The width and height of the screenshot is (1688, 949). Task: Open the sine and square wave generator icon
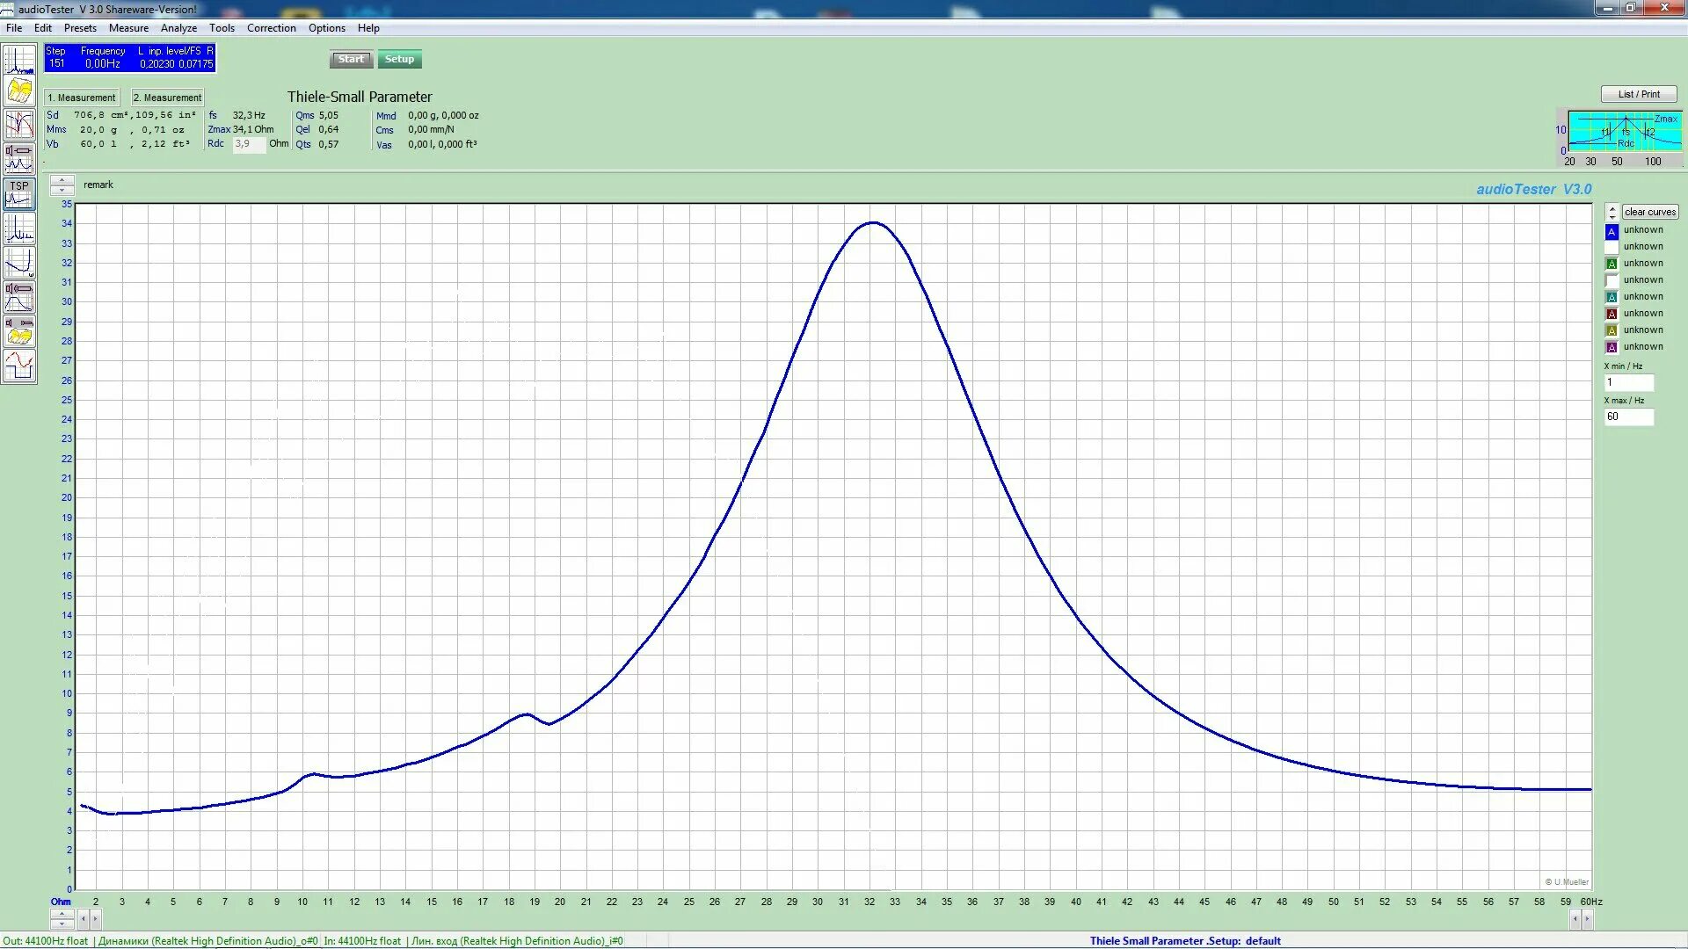[18, 366]
